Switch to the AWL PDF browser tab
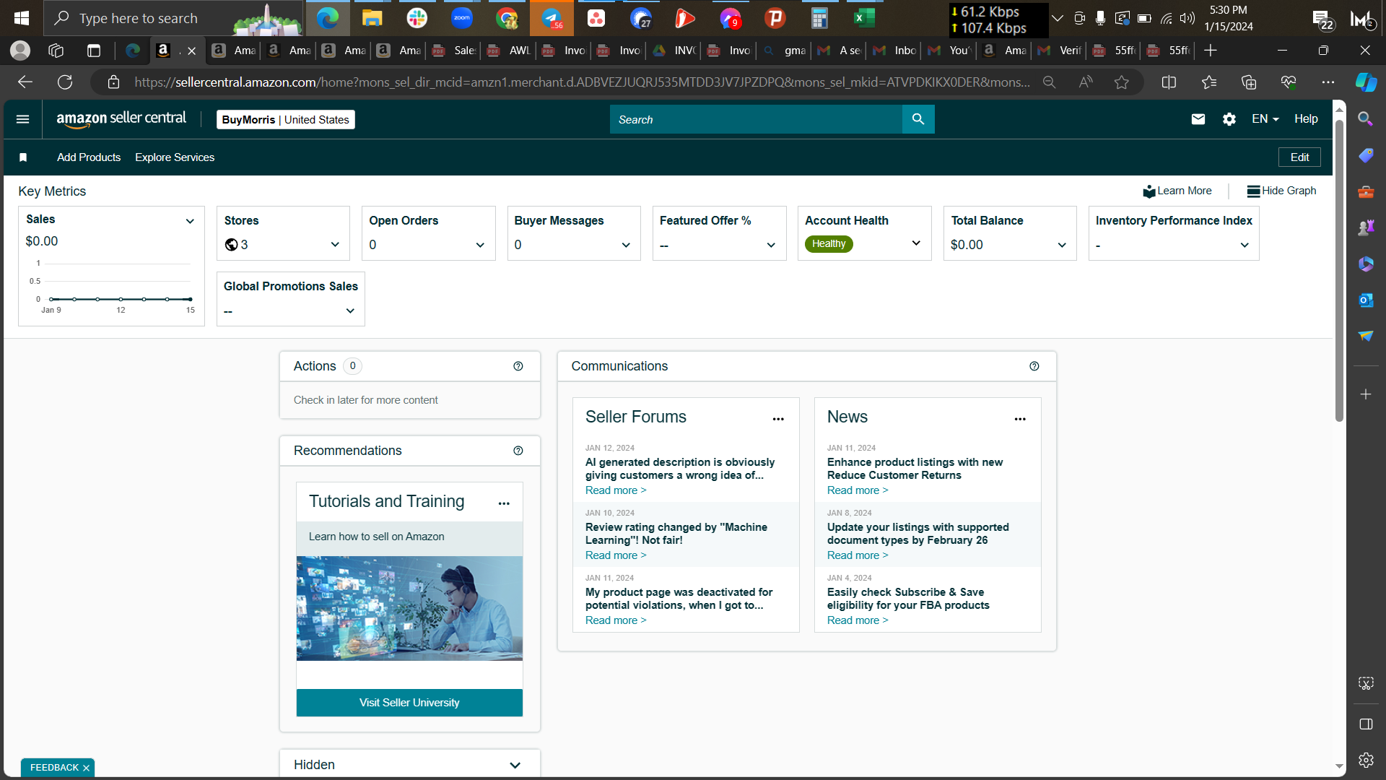This screenshot has width=1386, height=780. coord(510,51)
